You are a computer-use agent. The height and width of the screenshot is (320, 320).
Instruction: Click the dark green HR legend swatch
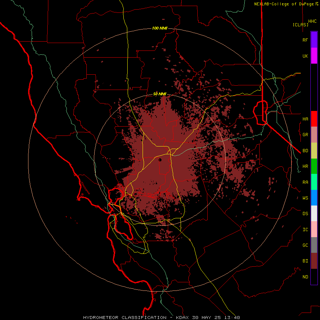314,166
